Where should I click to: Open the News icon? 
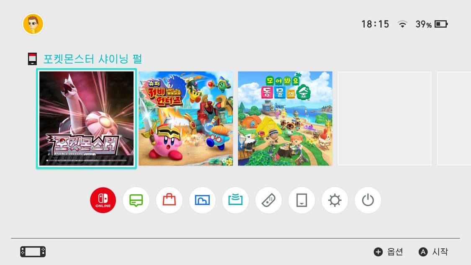(x=136, y=200)
